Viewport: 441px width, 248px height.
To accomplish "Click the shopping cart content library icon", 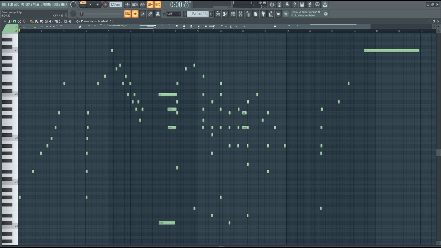I will point(286,14).
